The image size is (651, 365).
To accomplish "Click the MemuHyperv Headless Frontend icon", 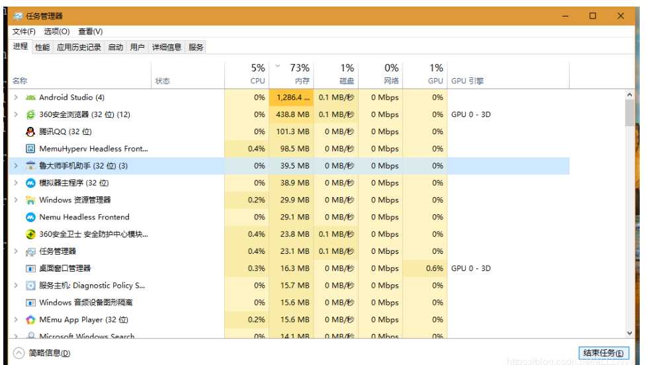I will pyautogui.click(x=30, y=149).
